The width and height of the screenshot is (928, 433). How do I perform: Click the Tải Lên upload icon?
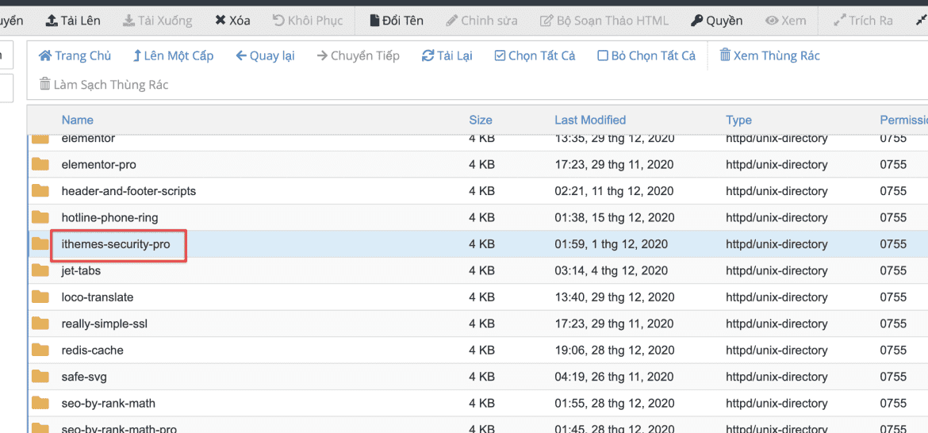tap(52, 21)
